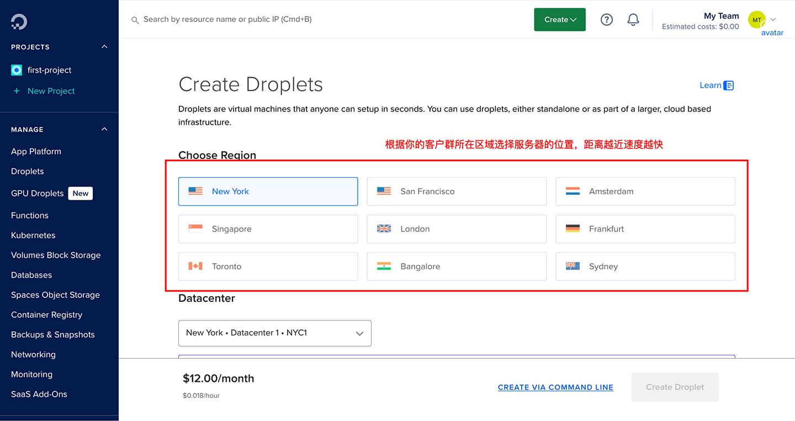
Task: Click CREATE VIA COMMAND LINE link
Action: pyautogui.click(x=555, y=387)
